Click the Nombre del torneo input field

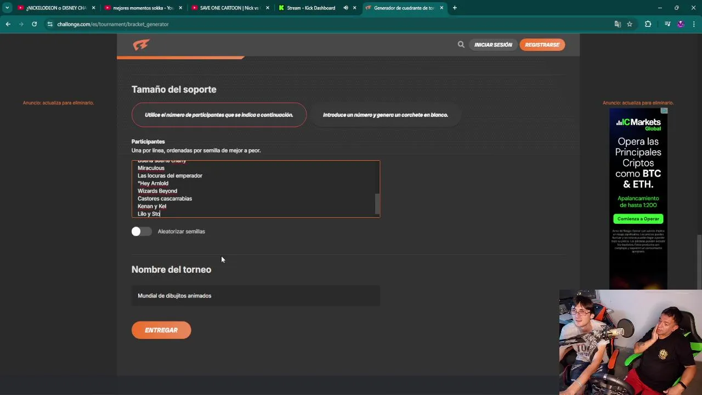click(x=256, y=296)
